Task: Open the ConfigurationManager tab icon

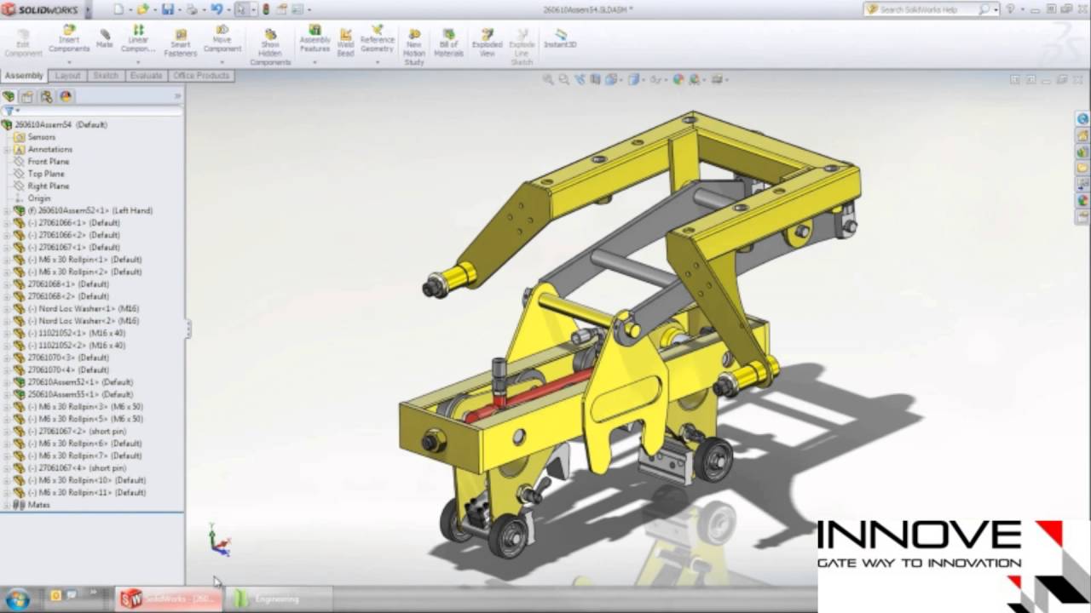Action: click(x=46, y=97)
